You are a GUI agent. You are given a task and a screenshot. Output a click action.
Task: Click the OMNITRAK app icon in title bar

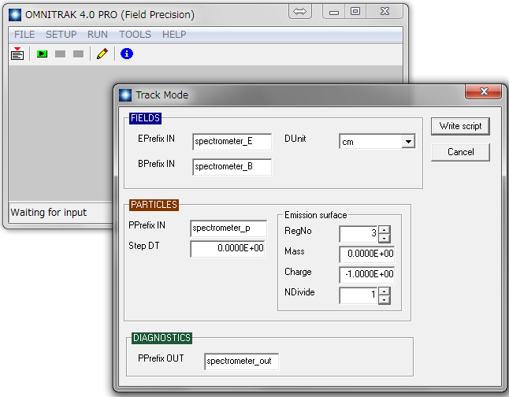coord(15,15)
